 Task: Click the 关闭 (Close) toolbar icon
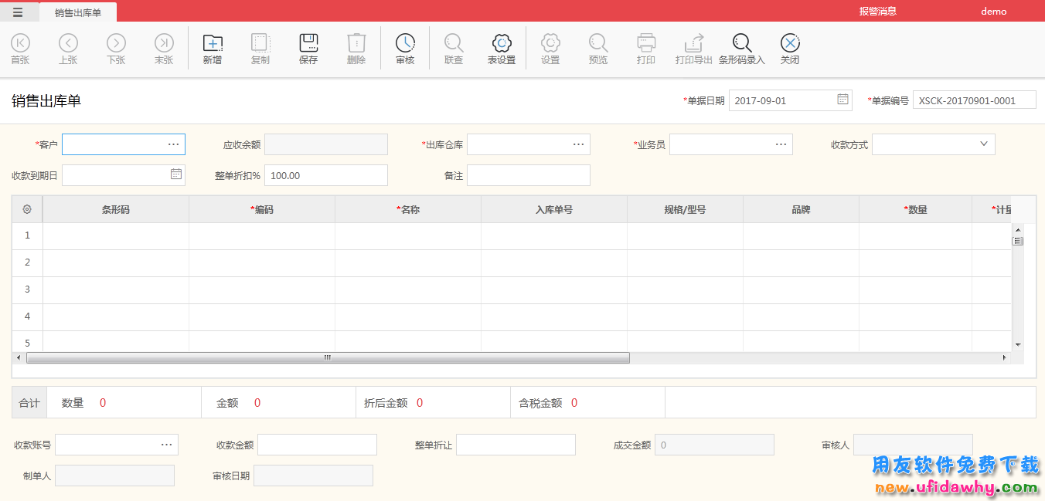(x=790, y=43)
